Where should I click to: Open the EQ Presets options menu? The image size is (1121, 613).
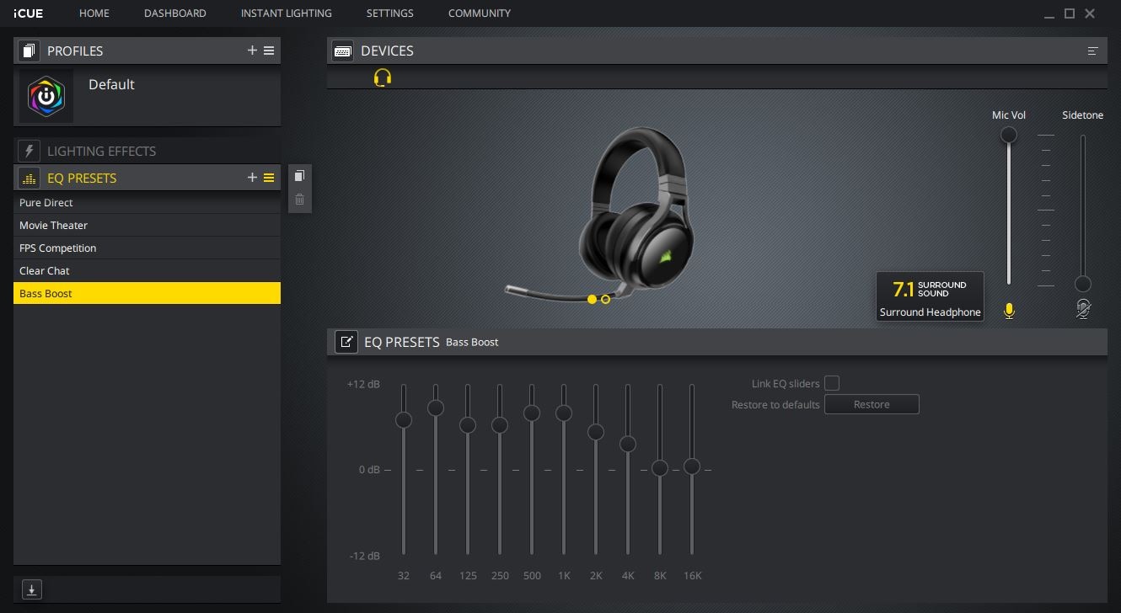point(269,178)
